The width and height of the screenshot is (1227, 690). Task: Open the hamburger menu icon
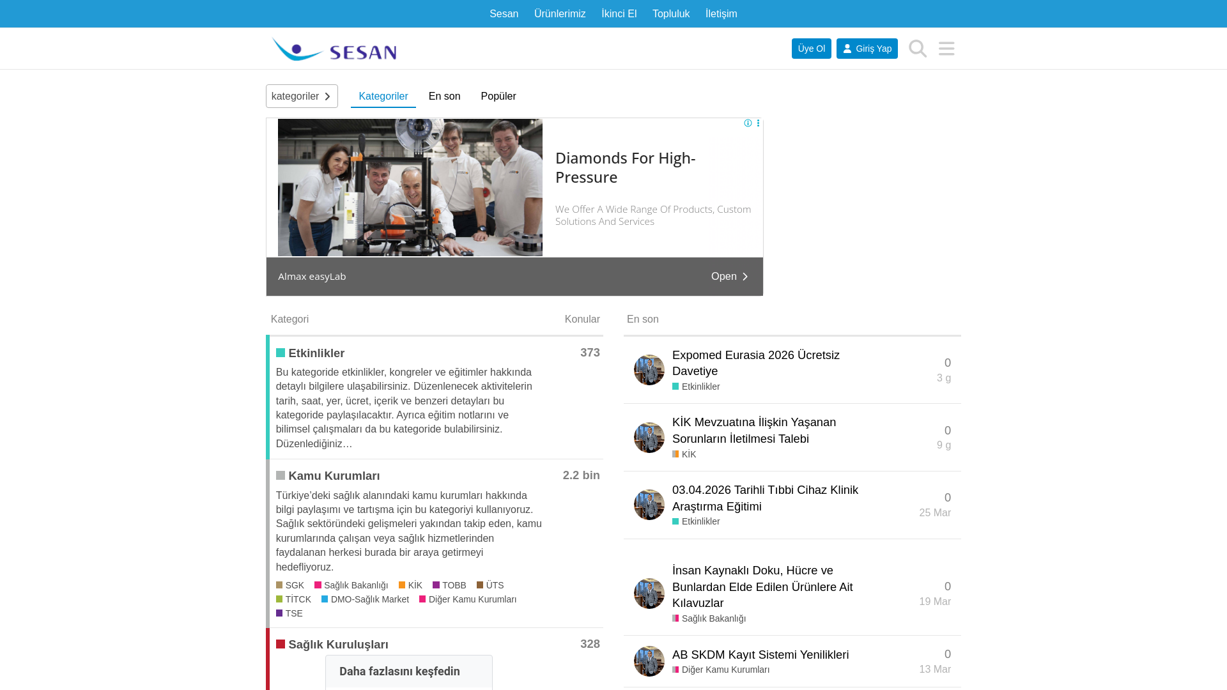point(946,49)
